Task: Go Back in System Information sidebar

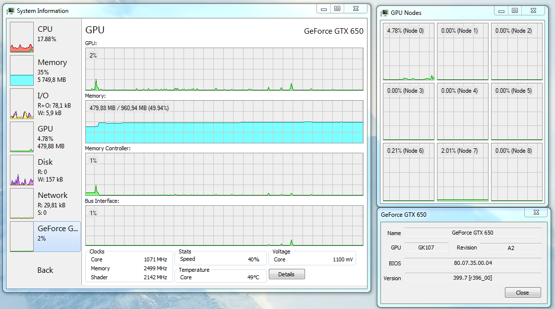Action: (x=45, y=270)
